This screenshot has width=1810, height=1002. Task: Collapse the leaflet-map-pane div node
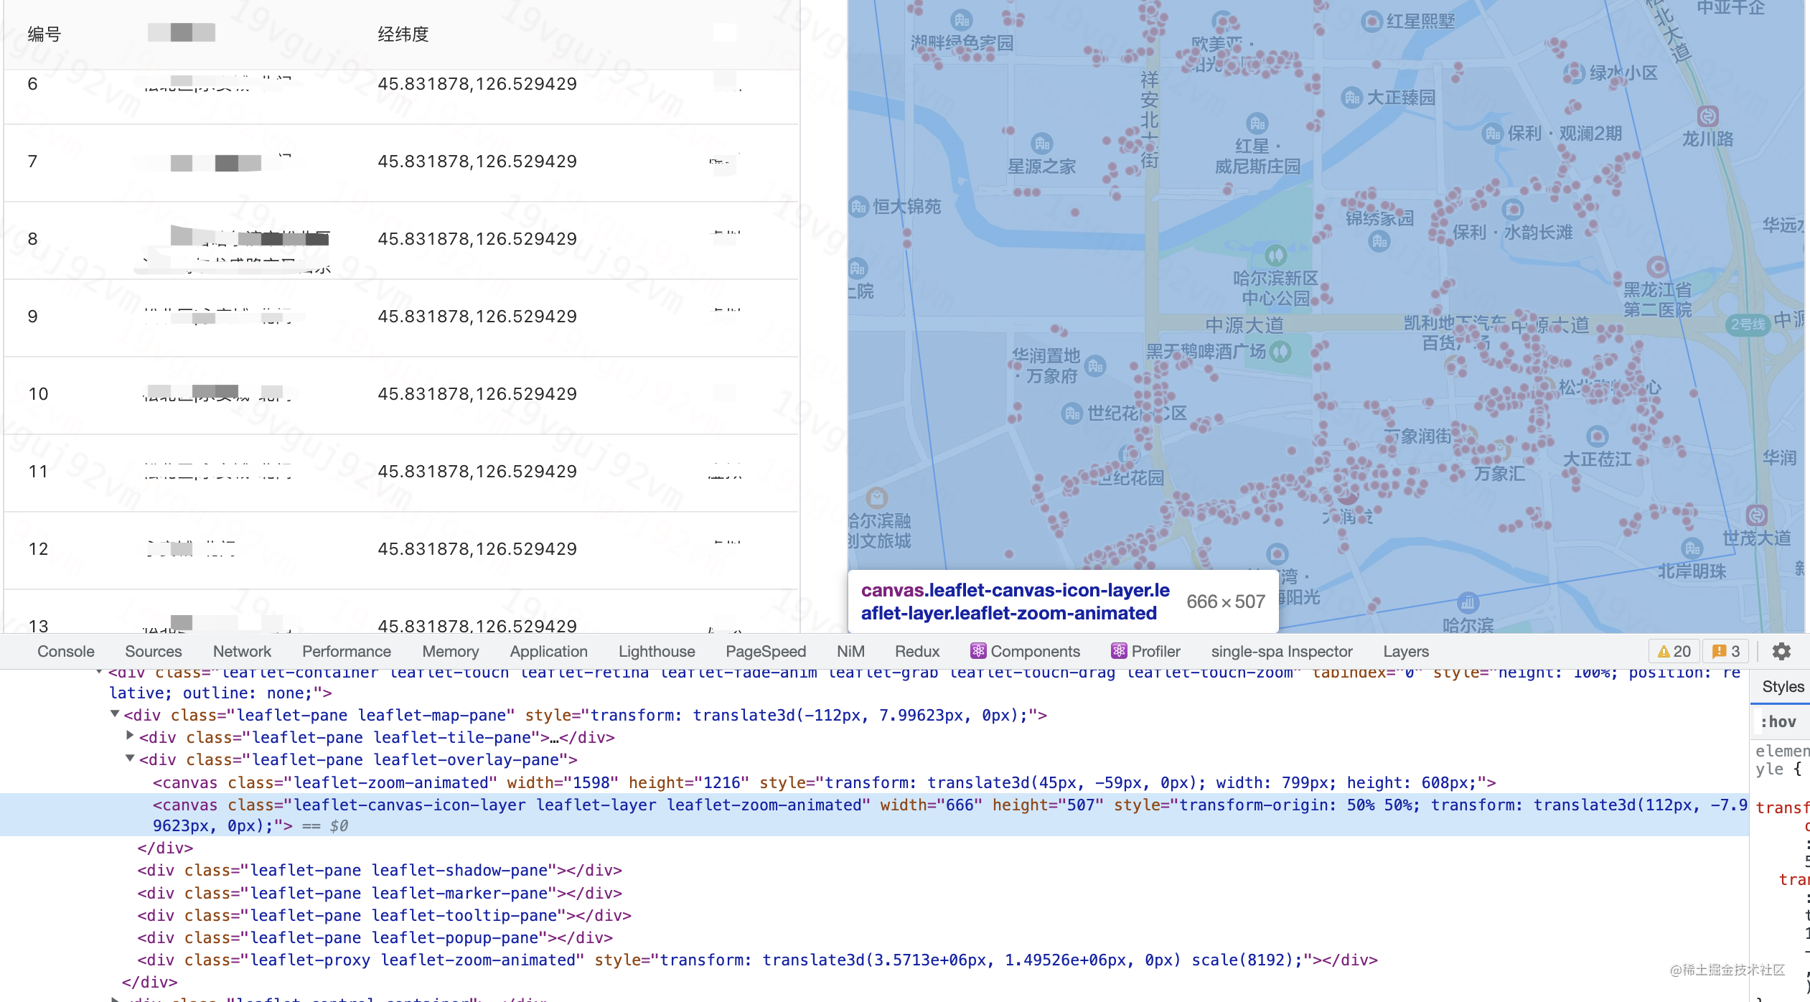click(115, 714)
